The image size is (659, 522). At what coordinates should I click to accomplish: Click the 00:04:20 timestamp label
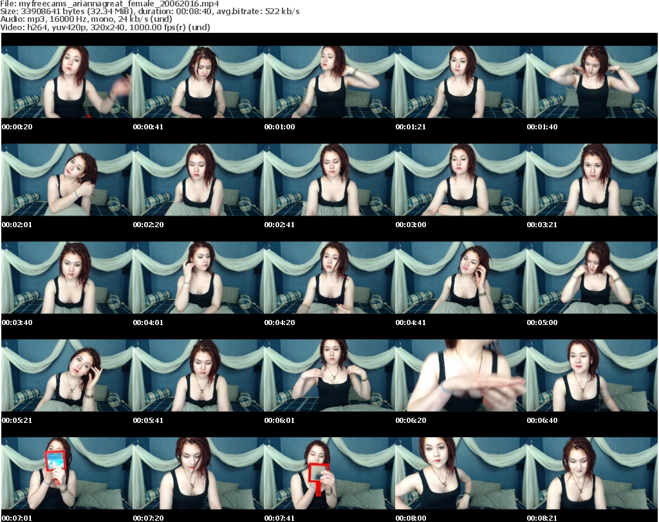tap(279, 322)
